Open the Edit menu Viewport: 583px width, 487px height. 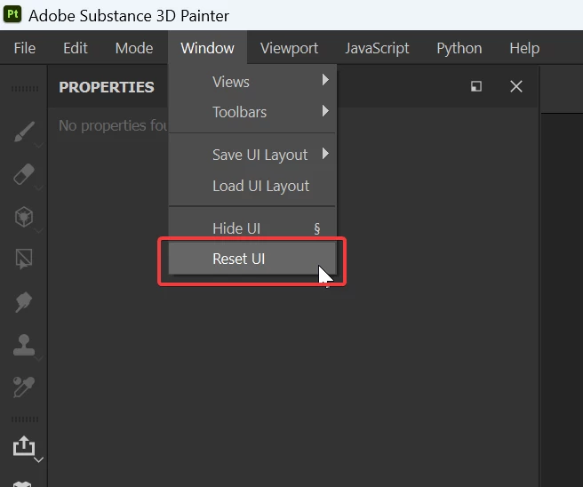pos(76,48)
